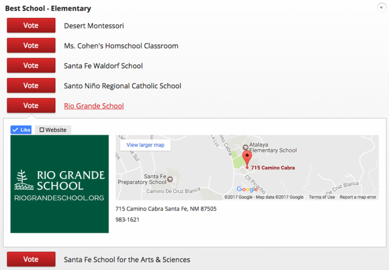This screenshot has width=389, height=270.
Task: Vote for Ms. Cohen's Homschool Classroom
Action: tap(31, 45)
